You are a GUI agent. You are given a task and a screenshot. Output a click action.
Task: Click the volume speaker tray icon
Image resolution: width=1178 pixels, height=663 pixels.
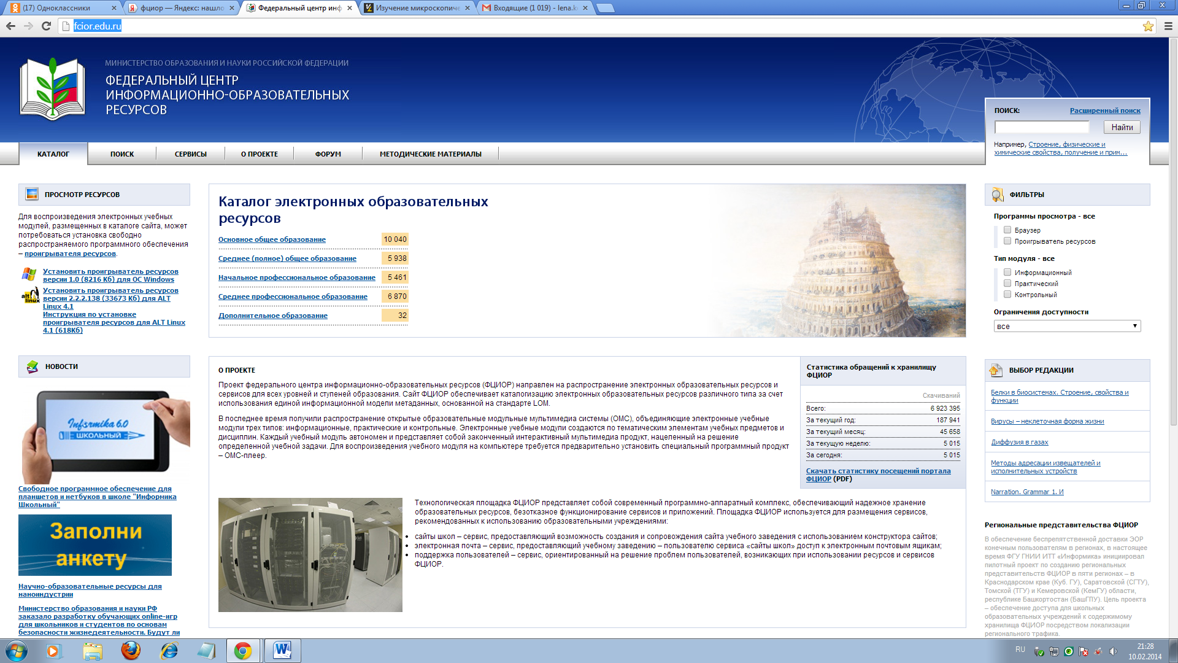tap(1113, 651)
